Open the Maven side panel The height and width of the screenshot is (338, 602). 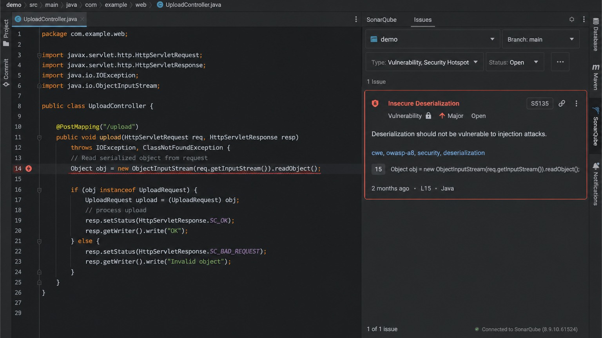[596, 77]
